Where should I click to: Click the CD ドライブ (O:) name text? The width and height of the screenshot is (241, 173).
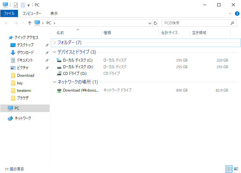point(75,74)
